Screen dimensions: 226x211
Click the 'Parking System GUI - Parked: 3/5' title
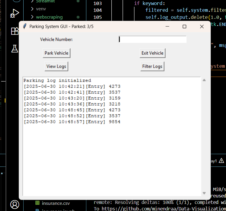coord(61,27)
